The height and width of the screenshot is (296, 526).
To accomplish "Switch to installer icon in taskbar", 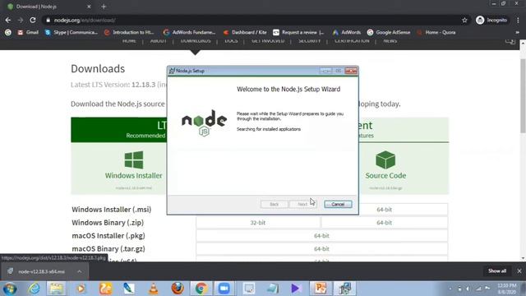I will pos(344,289).
